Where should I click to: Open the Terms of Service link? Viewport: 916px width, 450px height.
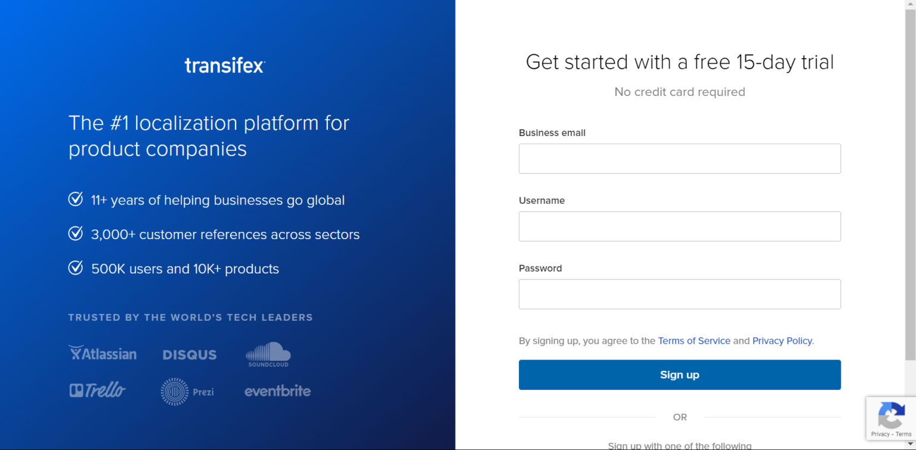tap(694, 341)
